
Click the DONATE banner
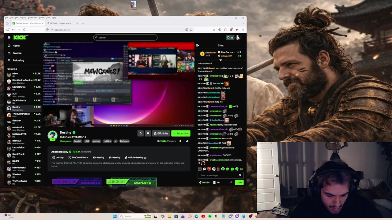pos(131,182)
